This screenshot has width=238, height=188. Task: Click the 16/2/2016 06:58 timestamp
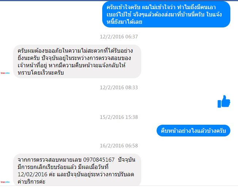point(119,146)
